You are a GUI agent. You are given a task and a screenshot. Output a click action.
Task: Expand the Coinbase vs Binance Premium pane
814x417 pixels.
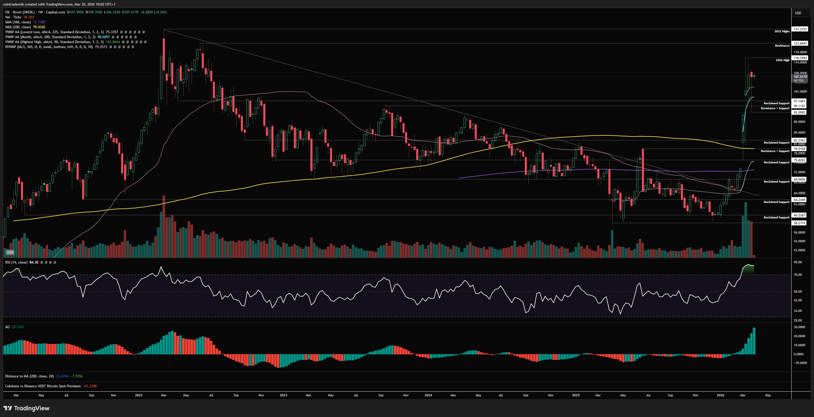[x=43, y=386]
